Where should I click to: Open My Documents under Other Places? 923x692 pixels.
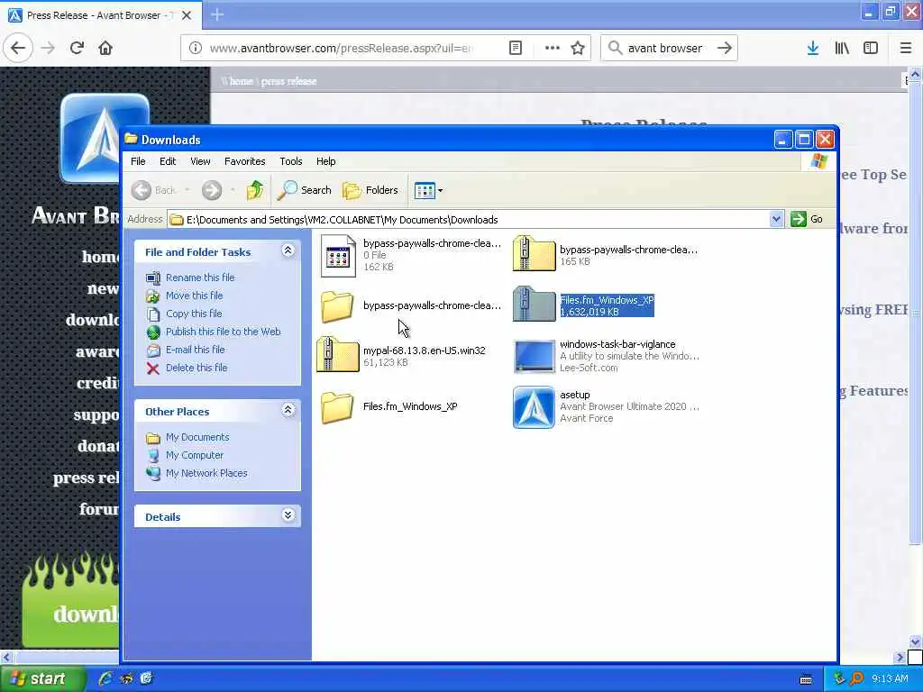(x=197, y=437)
